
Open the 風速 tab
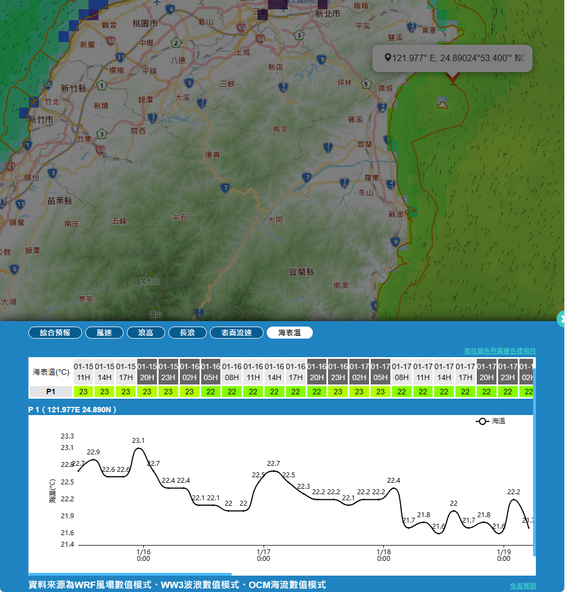point(104,333)
